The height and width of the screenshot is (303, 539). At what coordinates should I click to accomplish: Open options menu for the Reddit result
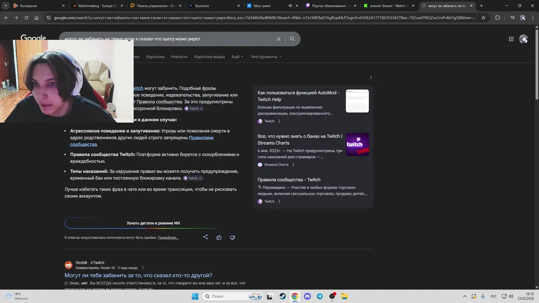(x=143, y=268)
